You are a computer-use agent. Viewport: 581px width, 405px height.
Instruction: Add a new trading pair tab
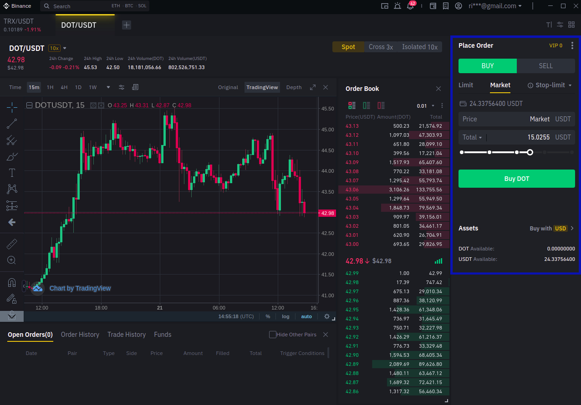pos(127,25)
